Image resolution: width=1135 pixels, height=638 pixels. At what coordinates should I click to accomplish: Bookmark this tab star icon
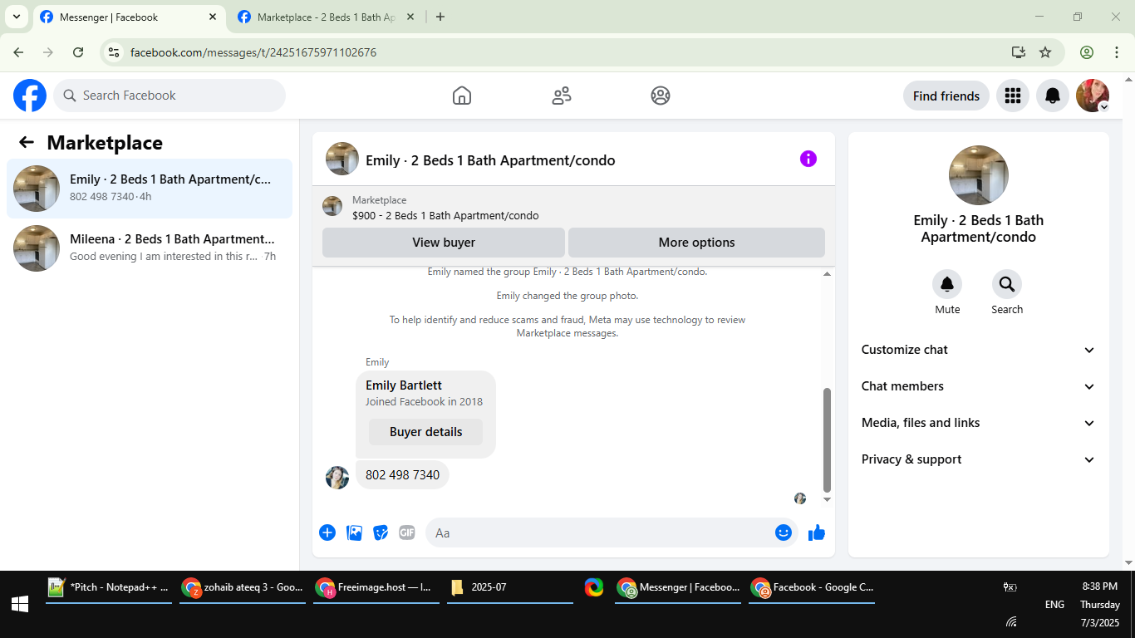(1045, 52)
